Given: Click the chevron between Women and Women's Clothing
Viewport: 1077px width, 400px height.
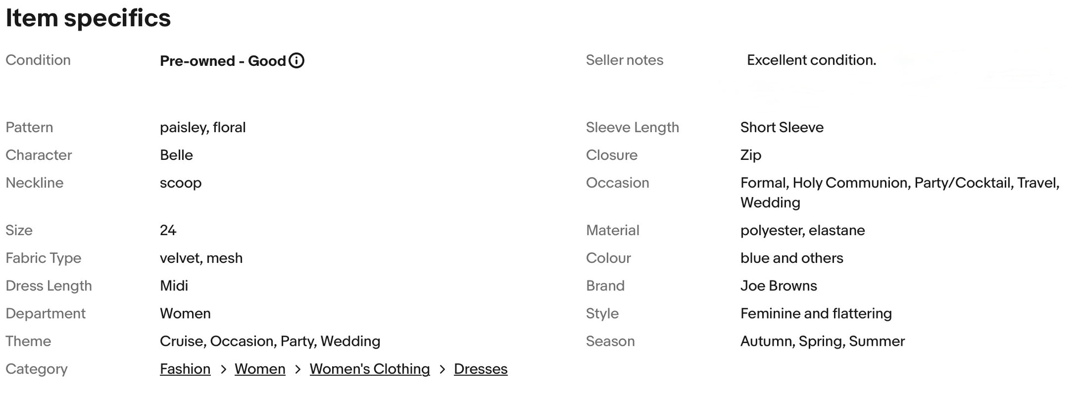Looking at the screenshot, I should coord(298,369).
